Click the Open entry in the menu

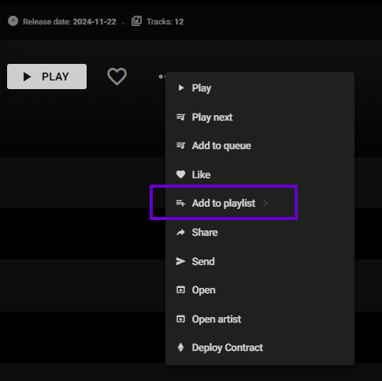point(260,290)
